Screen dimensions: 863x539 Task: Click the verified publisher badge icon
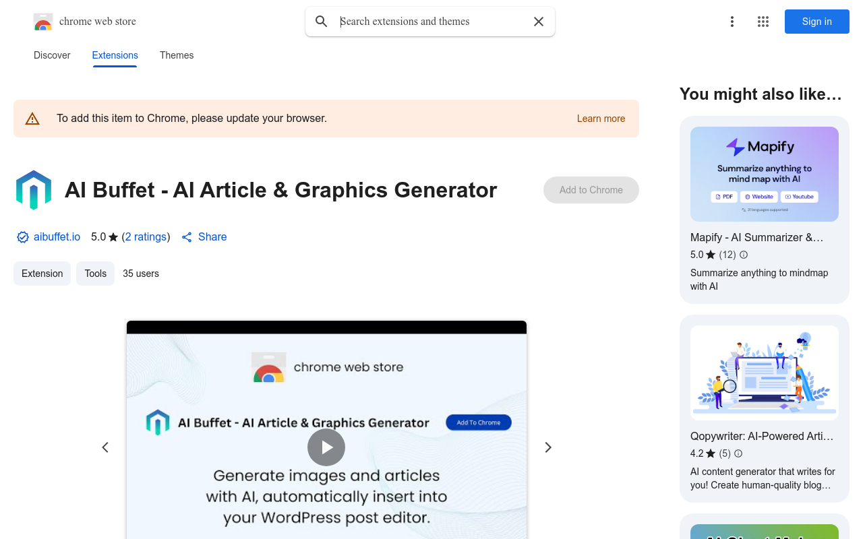pyautogui.click(x=23, y=237)
